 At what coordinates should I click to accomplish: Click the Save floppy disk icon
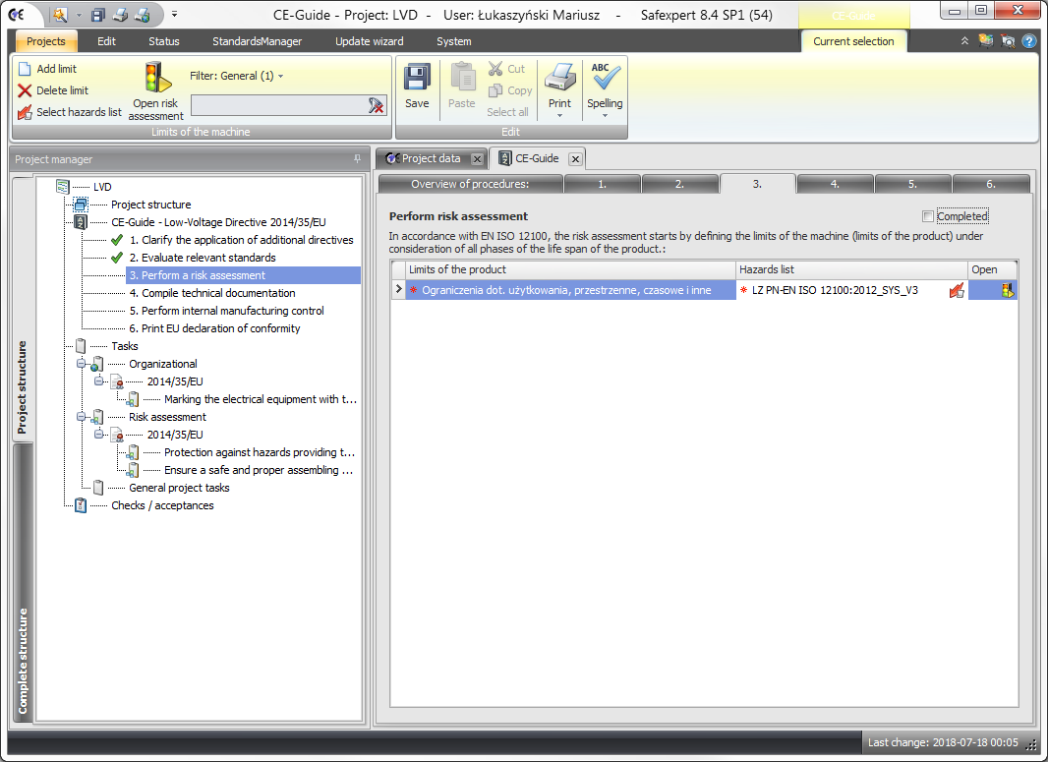417,80
